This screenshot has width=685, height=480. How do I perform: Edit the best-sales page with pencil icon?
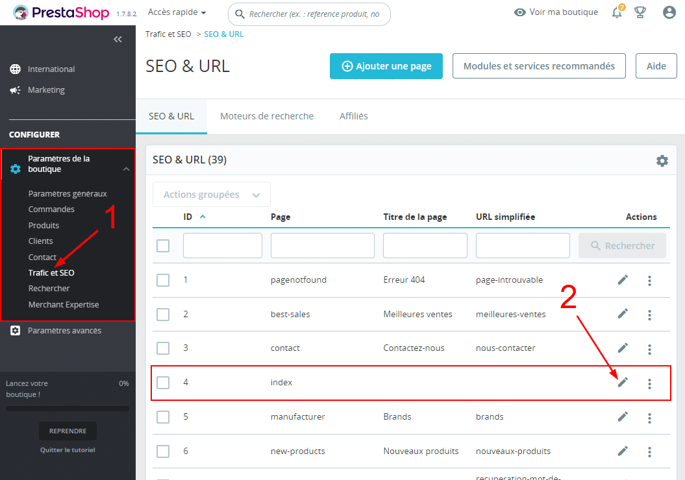[623, 314]
